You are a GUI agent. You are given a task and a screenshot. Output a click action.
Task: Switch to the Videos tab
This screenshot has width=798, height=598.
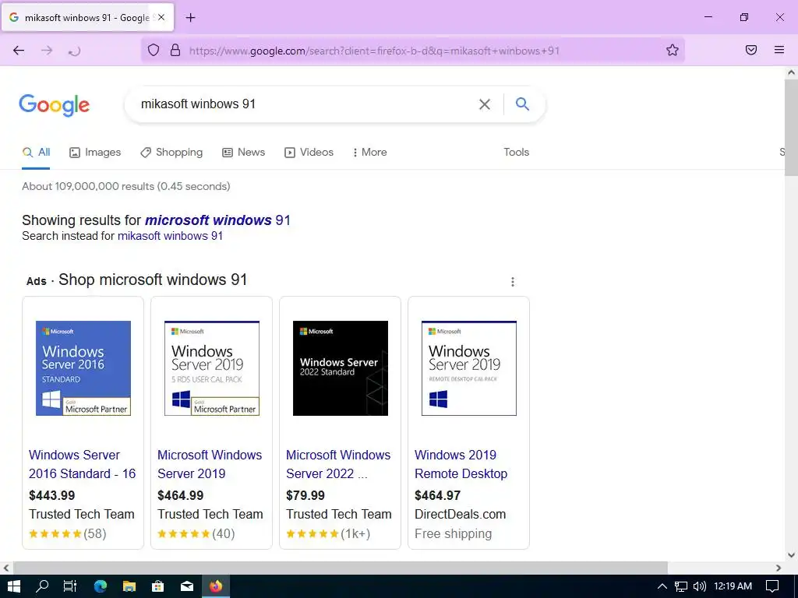(309, 152)
